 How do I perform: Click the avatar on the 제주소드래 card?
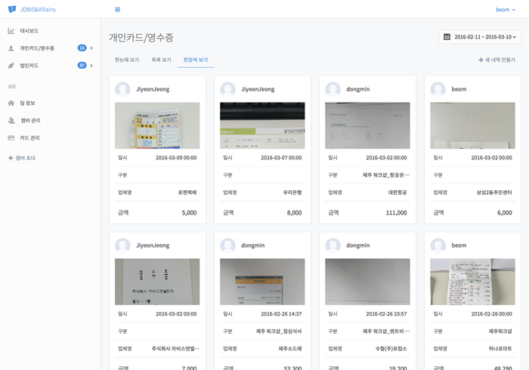tap(227, 245)
